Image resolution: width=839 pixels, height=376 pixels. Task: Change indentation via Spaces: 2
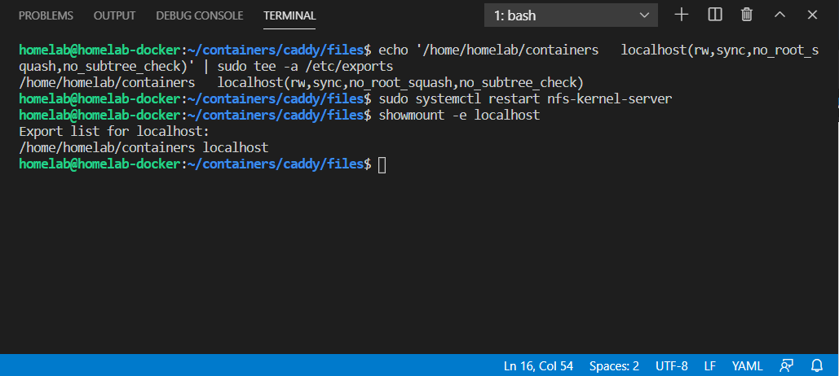coord(614,366)
